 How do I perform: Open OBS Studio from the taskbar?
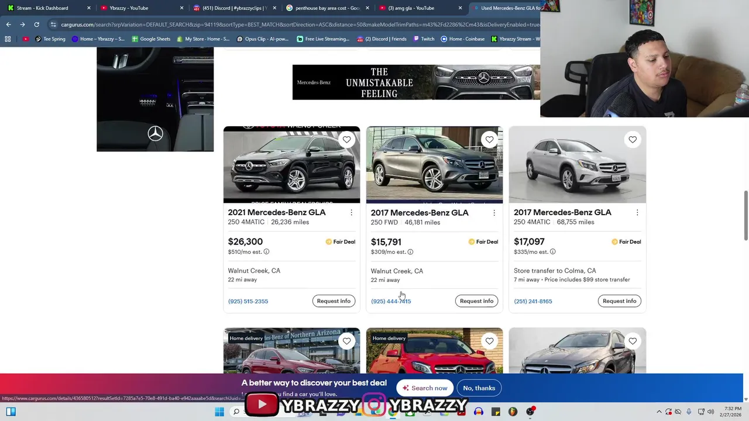pos(530,412)
